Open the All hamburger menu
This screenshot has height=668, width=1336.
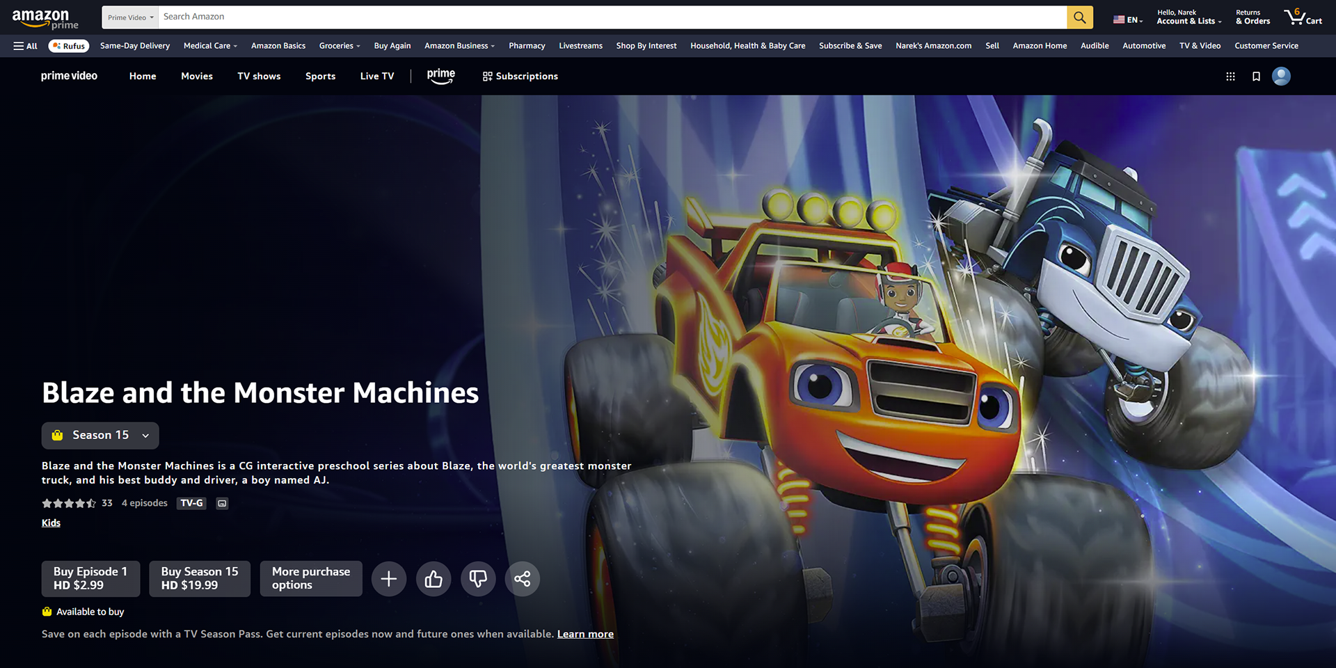25,46
